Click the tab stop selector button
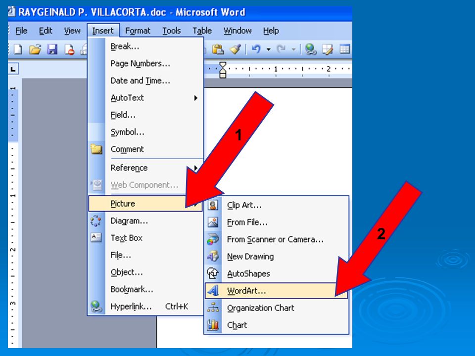 click(13, 69)
